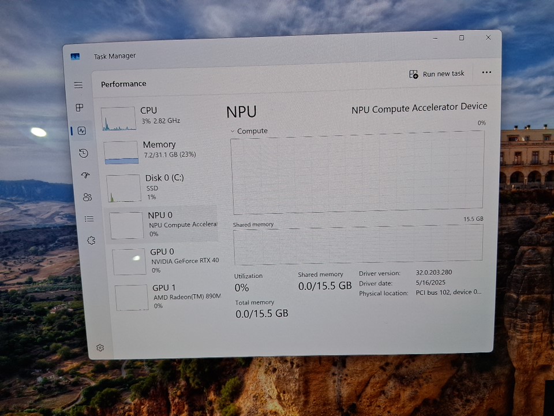Select the Performance page icon
The width and height of the screenshot is (554, 416).
(x=82, y=131)
